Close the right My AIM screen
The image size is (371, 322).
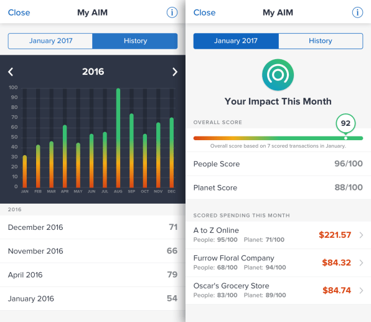tap(204, 12)
